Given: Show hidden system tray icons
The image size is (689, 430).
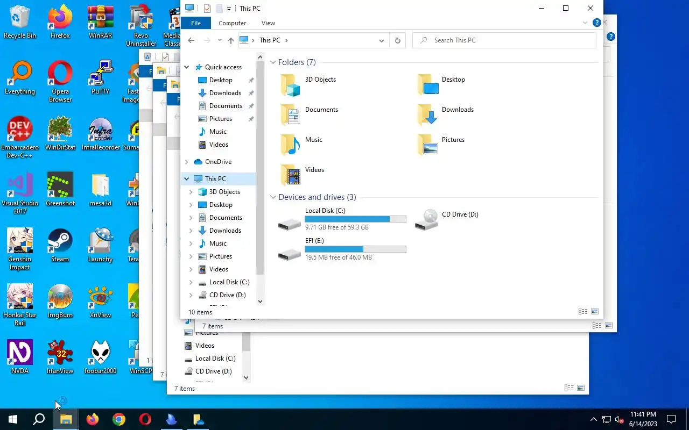Looking at the screenshot, I should pos(594,419).
